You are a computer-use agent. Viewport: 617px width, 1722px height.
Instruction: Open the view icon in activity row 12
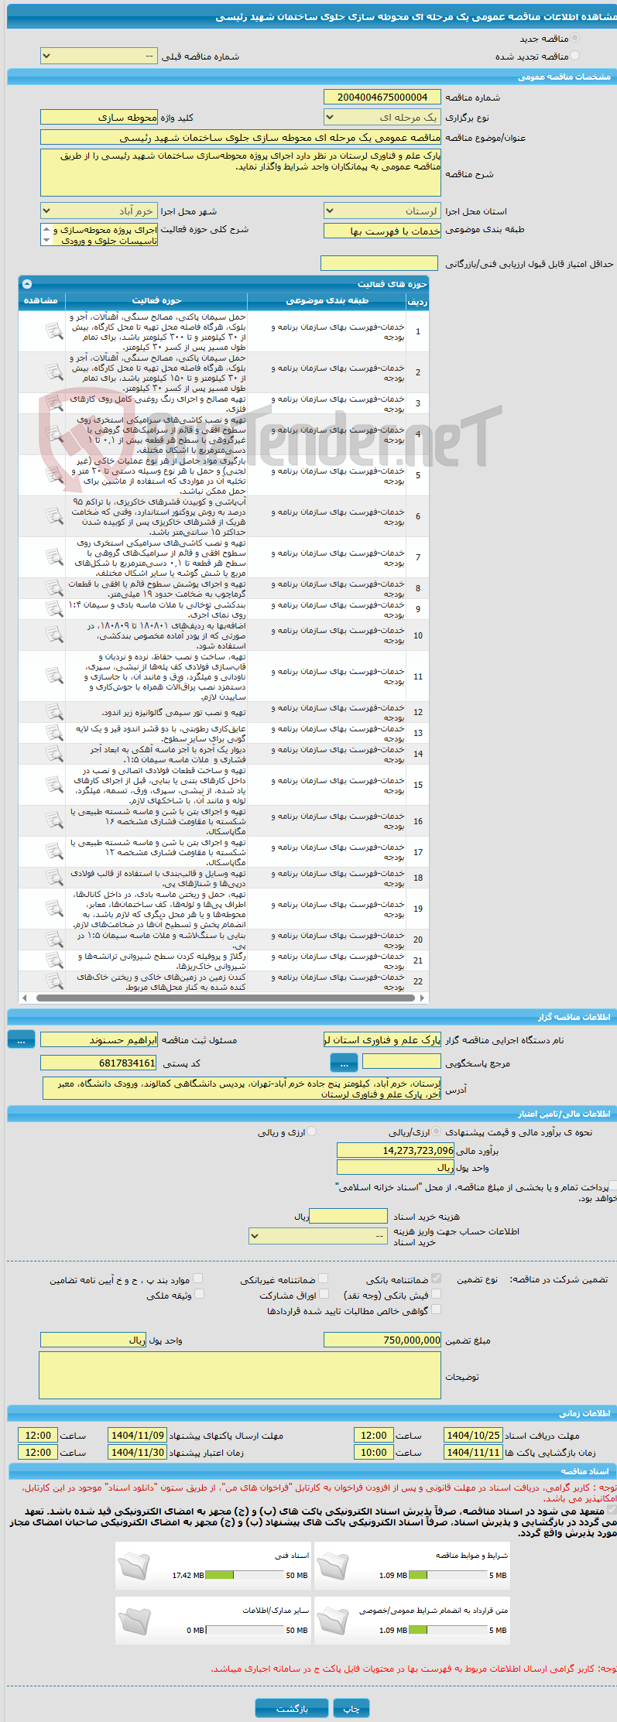[53, 712]
